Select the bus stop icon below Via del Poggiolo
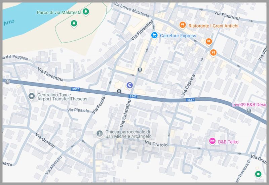The image size is (269, 185). pos(7,82)
